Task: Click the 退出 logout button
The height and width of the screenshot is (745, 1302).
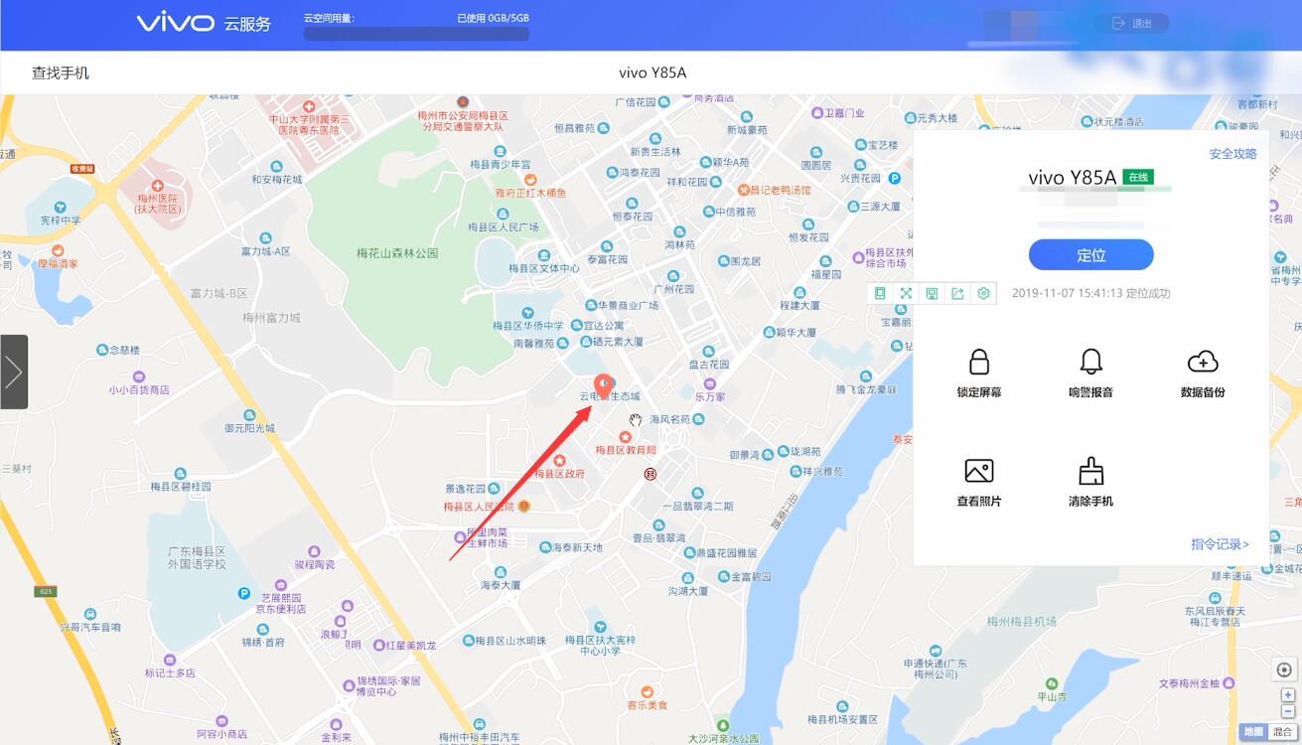Action: (1132, 23)
